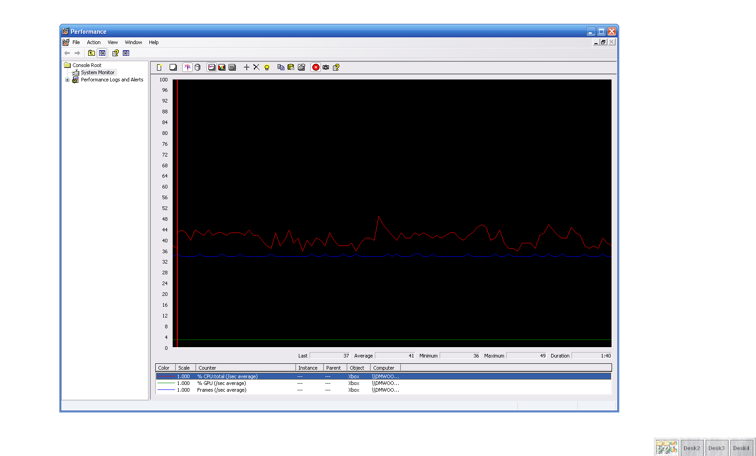
Task: Click the Clear Display icon
Action: click(173, 67)
